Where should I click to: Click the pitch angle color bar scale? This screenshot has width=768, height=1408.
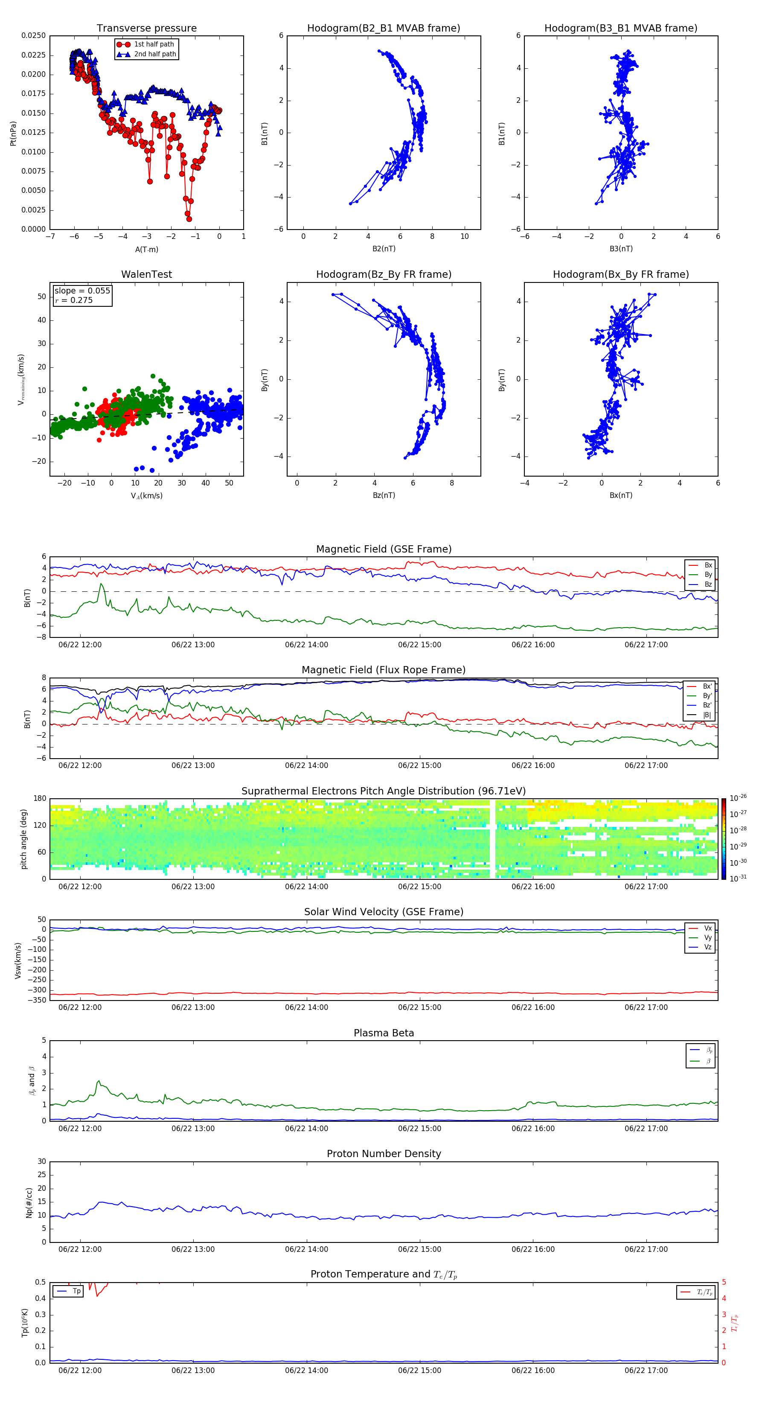click(724, 839)
